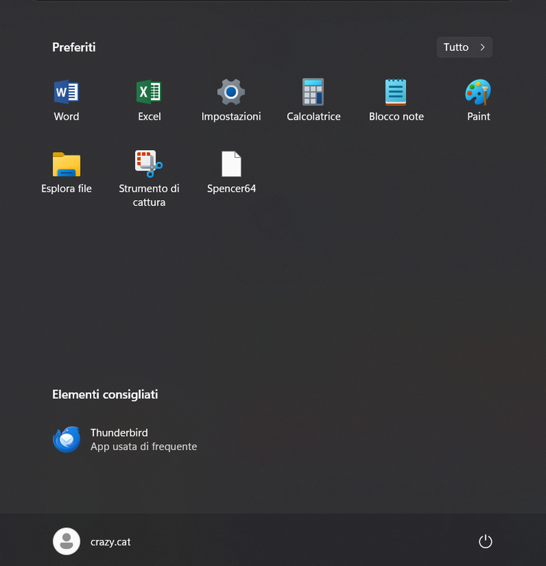Image resolution: width=546 pixels, height=566 pixels.
Task: Launch Excel from the Preferiti grid
Action: (x=149, y=100)
